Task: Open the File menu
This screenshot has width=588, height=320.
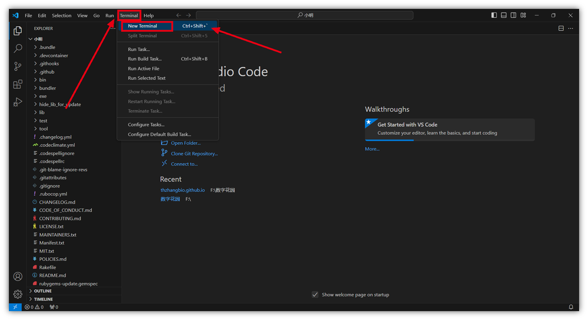Action: coord(29,16)
